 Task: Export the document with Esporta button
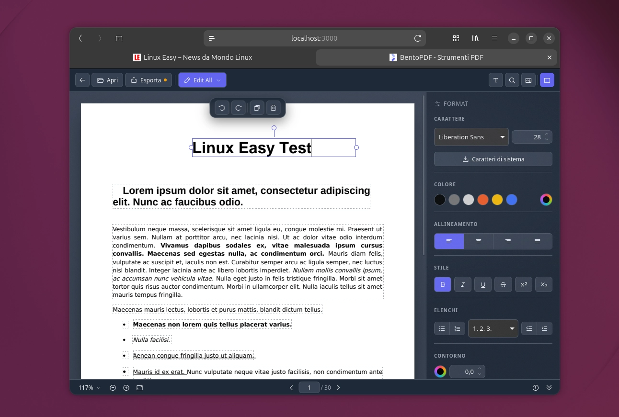point(149,80)
